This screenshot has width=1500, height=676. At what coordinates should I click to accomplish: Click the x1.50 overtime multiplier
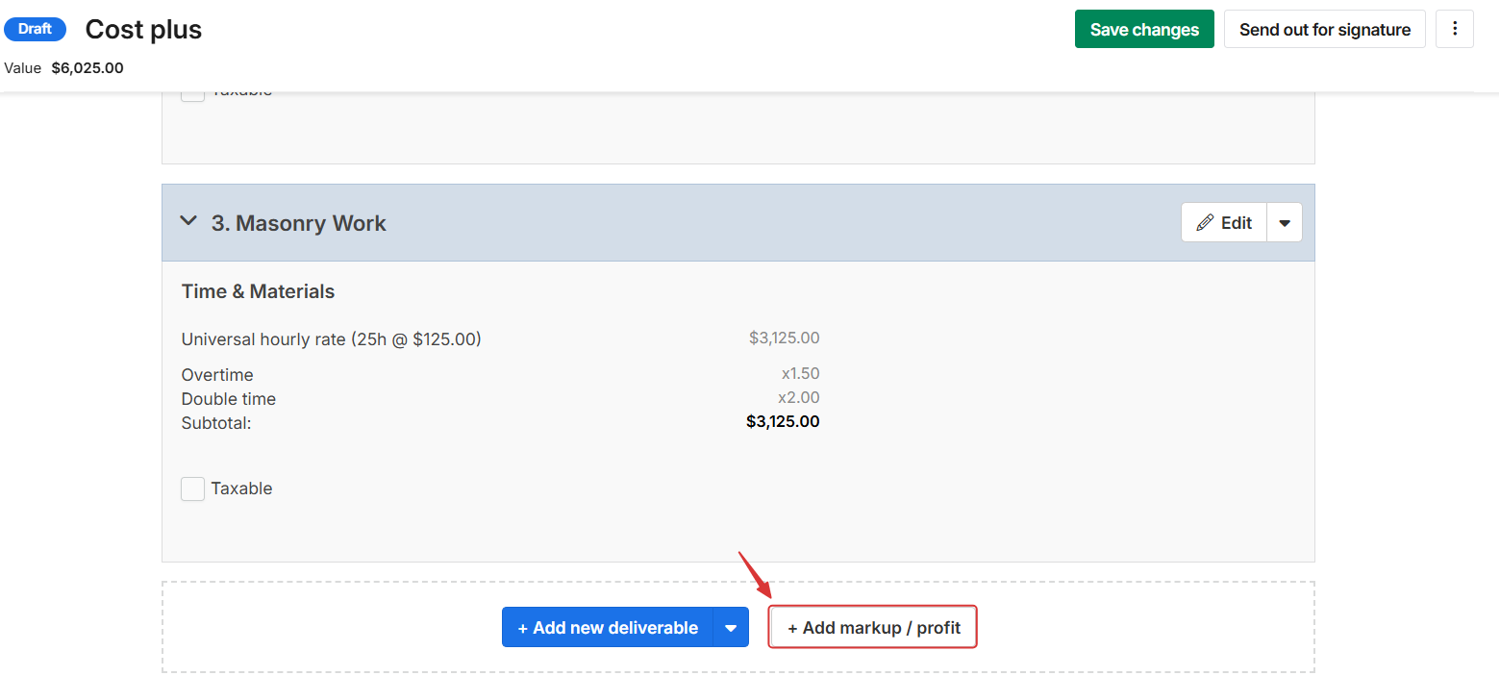click(x=800, y=374)
